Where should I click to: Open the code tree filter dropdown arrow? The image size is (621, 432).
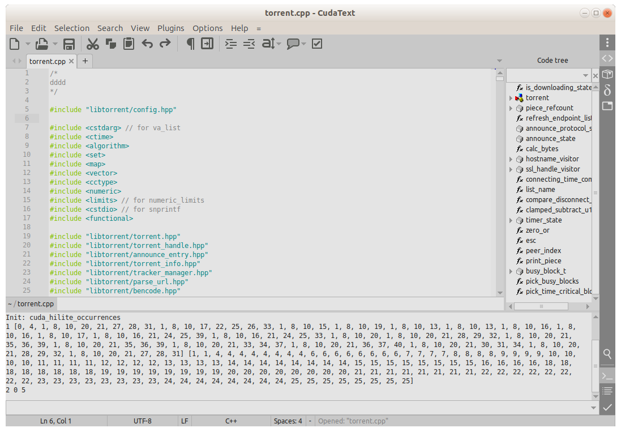[585, 75]
